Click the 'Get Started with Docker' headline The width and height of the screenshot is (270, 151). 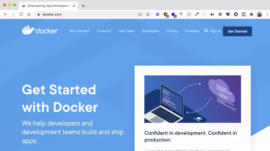coord(60,99)
